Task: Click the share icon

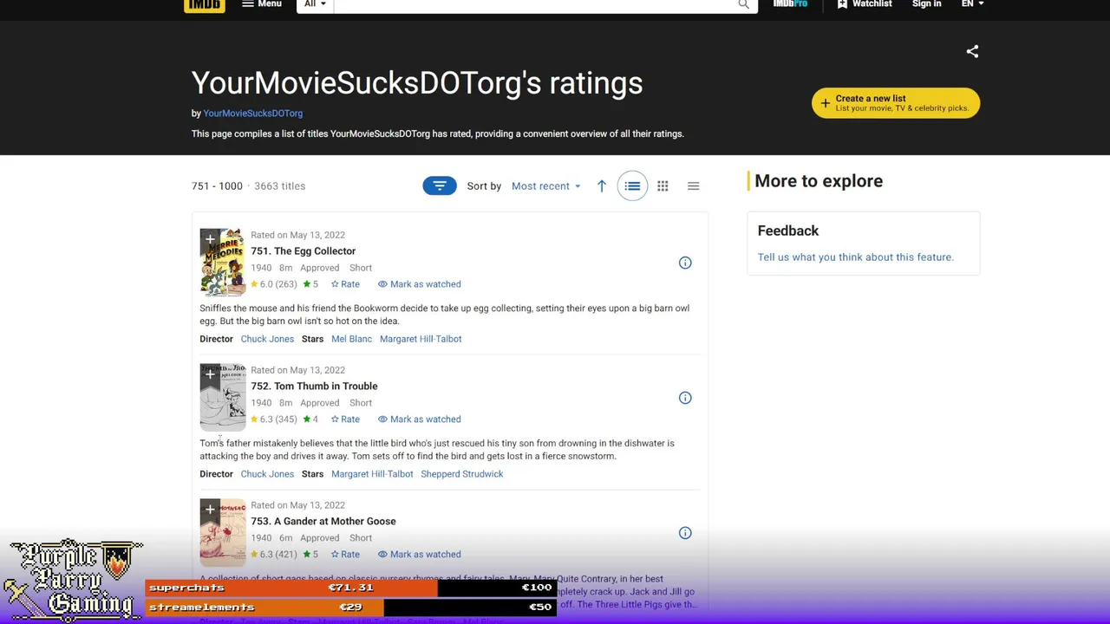Action: pyautogui.click(x=972, y=51)
